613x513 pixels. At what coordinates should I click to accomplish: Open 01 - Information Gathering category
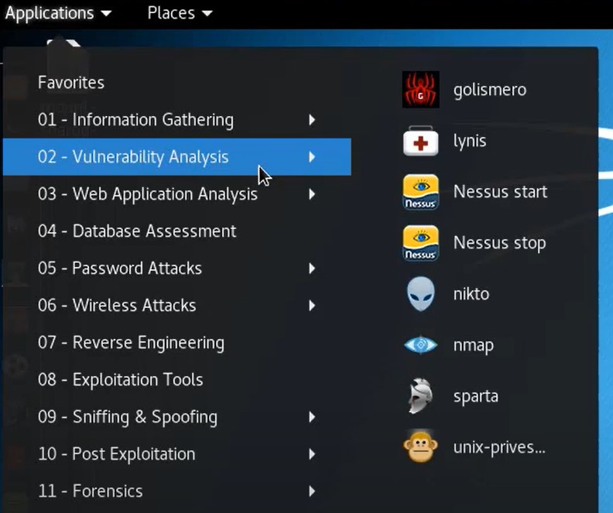pyautogui.click(x=176, y=120)
